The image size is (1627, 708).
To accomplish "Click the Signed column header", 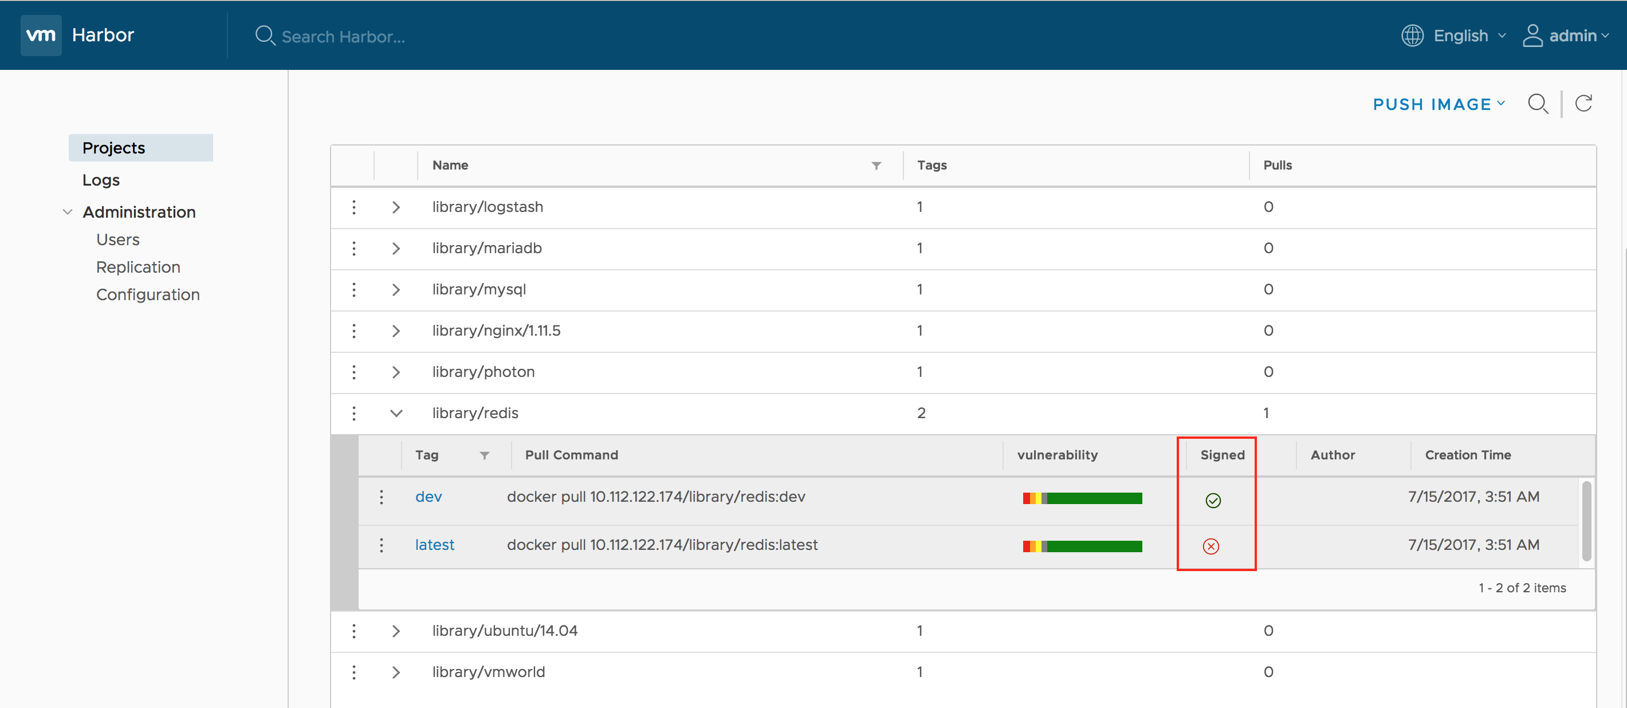I will tap(1222, 455).
